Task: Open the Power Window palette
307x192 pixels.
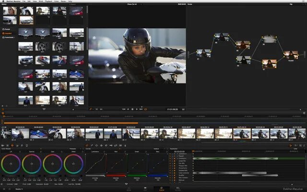Action: tap(96, 145)
